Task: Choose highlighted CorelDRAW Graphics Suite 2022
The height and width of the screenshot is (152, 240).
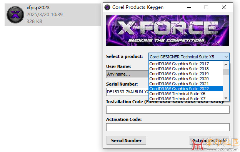Action: point(186,89)
